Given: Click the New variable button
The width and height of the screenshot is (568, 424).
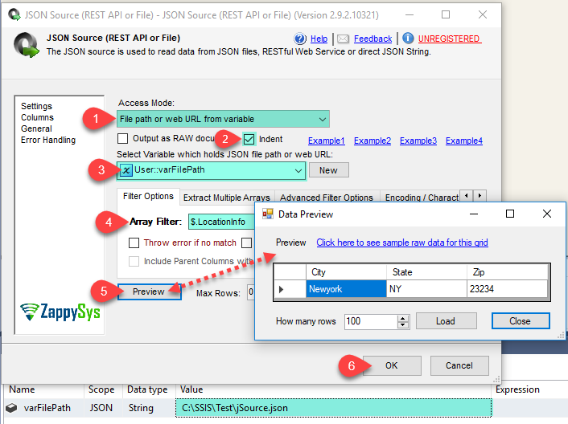Looking at the screenshot, I should click(328, 170).
